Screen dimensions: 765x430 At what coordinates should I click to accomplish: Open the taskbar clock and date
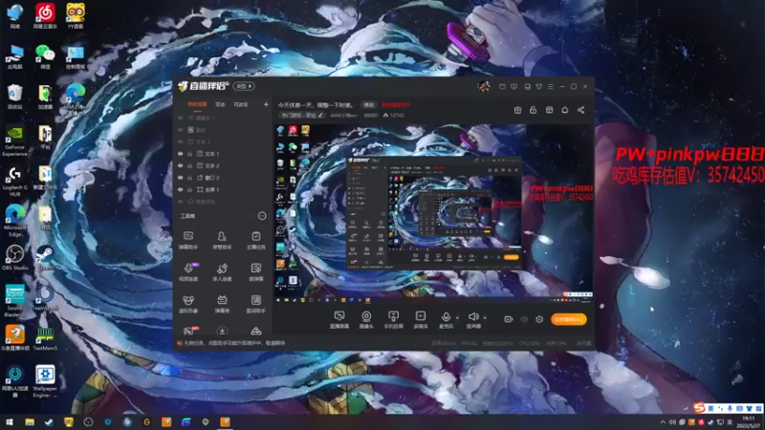point(749,422)
